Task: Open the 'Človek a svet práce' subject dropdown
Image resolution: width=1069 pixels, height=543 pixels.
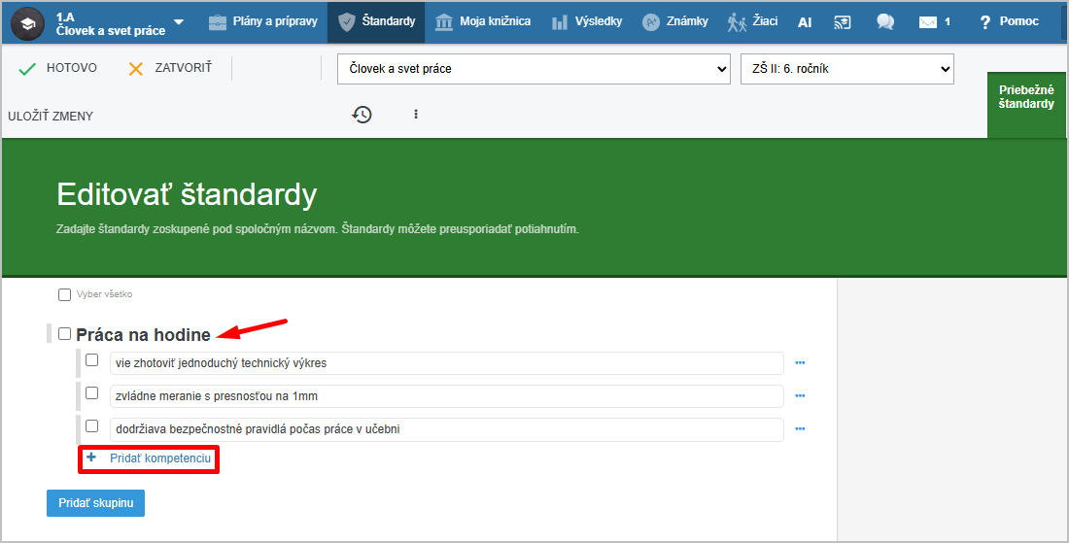Action: pyautogui.click(x=534, y=69)
